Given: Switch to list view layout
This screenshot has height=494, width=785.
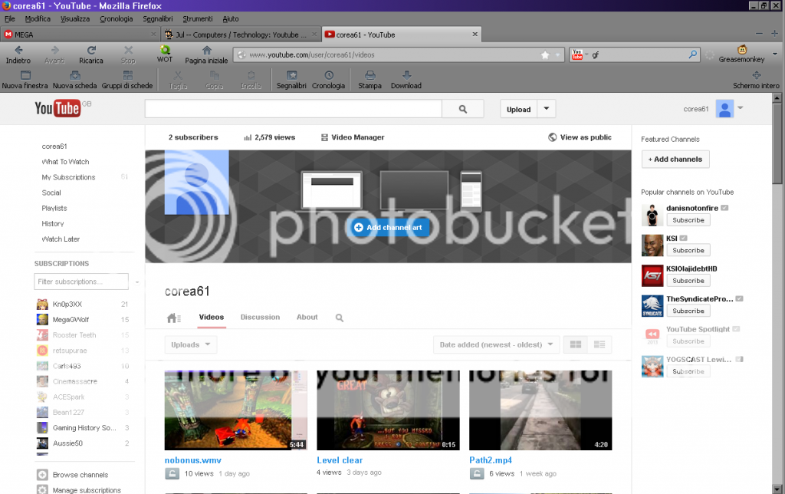Looking at the screenshot, I should (599, 344).
